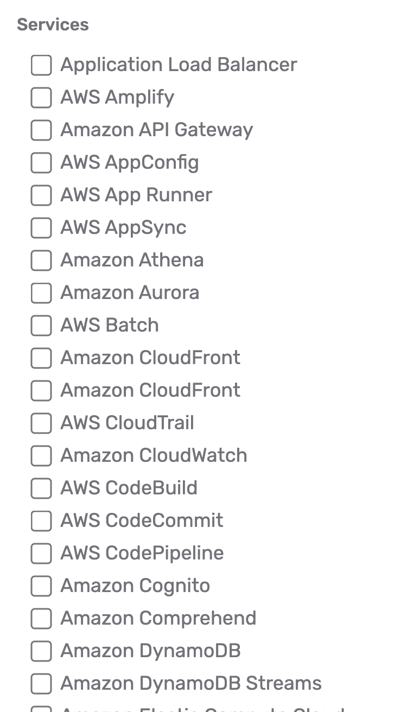This screenshot has height=712, width=394.
Task: Select the Amazon Comprehend checkbox
Action: pos(41,619)
